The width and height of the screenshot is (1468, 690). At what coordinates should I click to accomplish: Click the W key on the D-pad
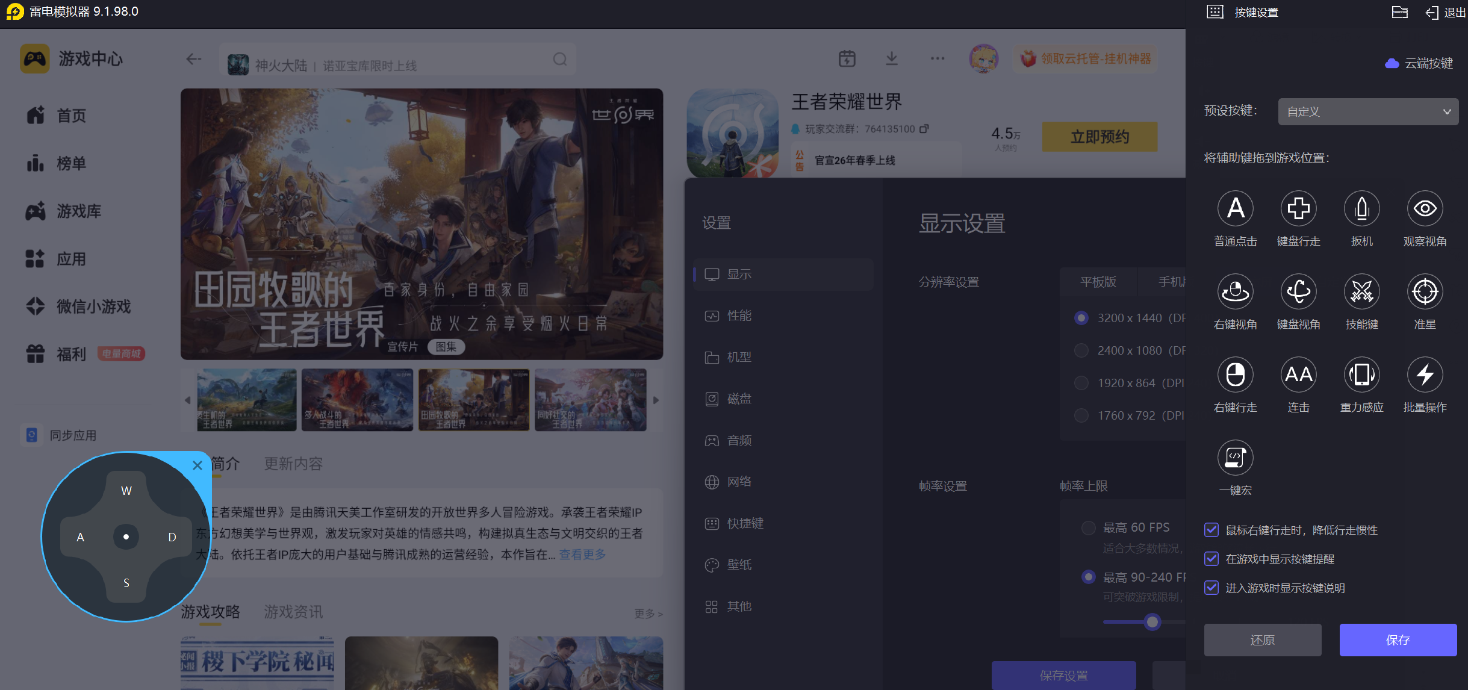click(126, 491)
